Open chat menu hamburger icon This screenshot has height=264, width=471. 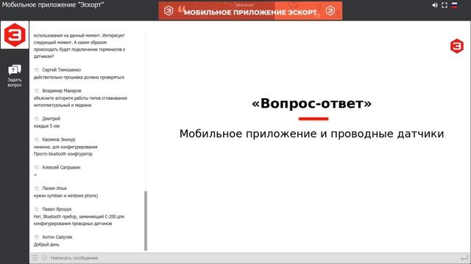tap(35, 257)
